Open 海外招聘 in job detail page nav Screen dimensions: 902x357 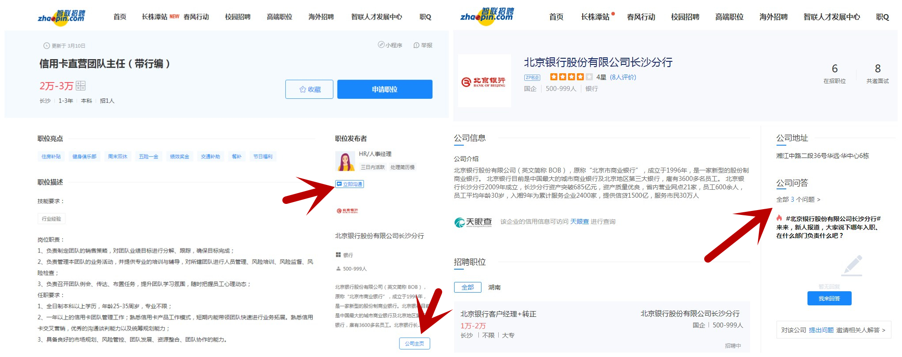click(x=321, y=17)
